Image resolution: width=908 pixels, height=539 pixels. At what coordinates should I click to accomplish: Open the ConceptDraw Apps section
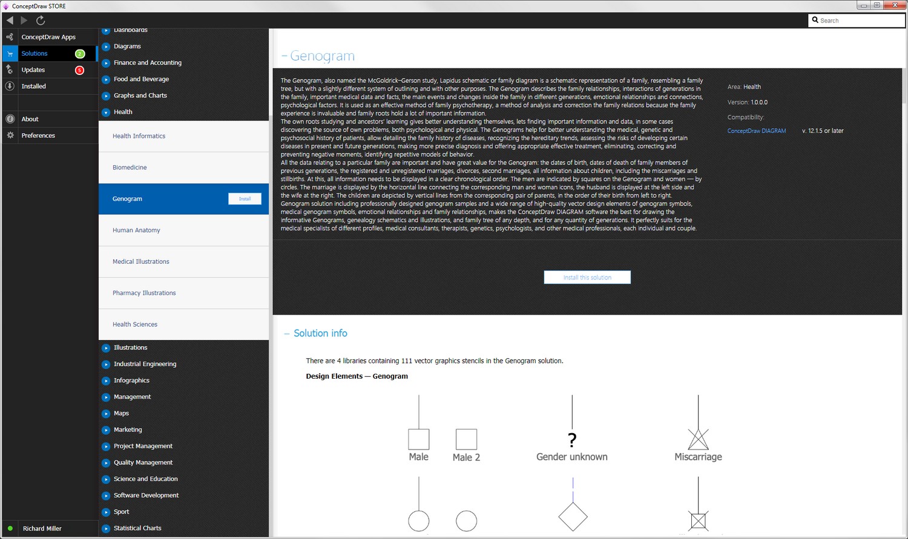click(x=48, y=37)
